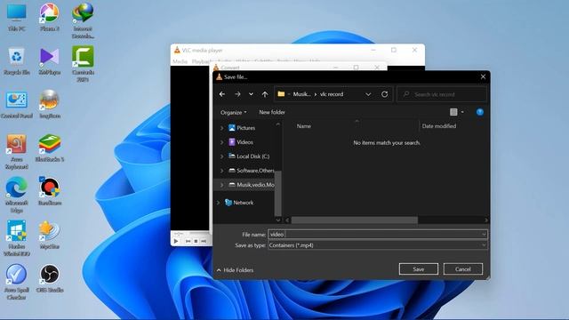
Task: Select Network in the navigation pane
Action: [239, 203]
